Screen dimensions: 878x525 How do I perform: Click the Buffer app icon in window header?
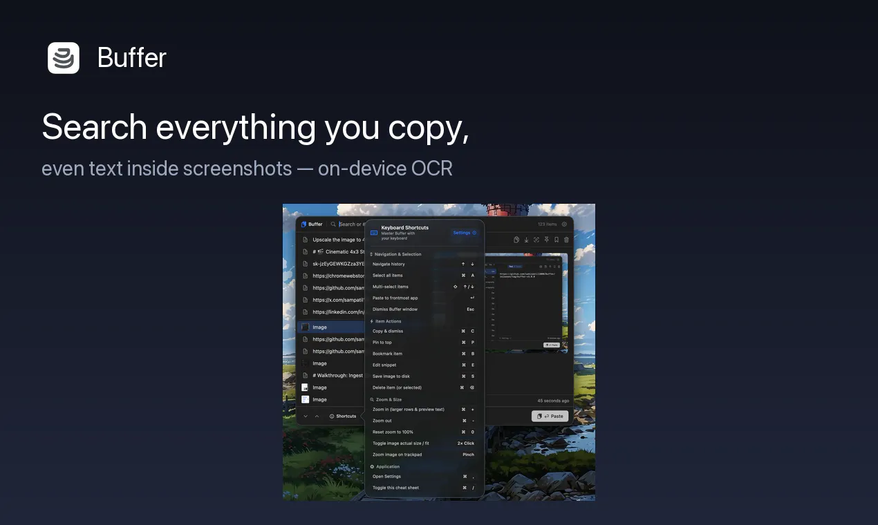(x=303, y=224)
